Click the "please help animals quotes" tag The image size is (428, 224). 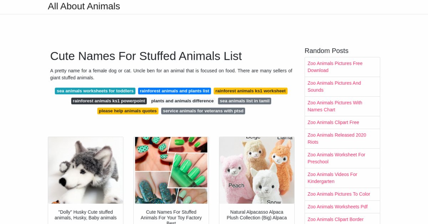(x=128, y=111)
